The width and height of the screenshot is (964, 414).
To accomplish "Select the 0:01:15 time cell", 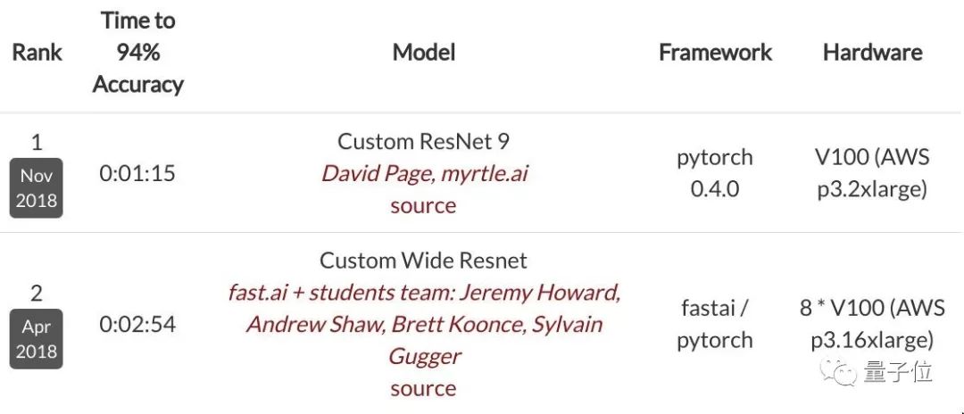I will 137,173.
